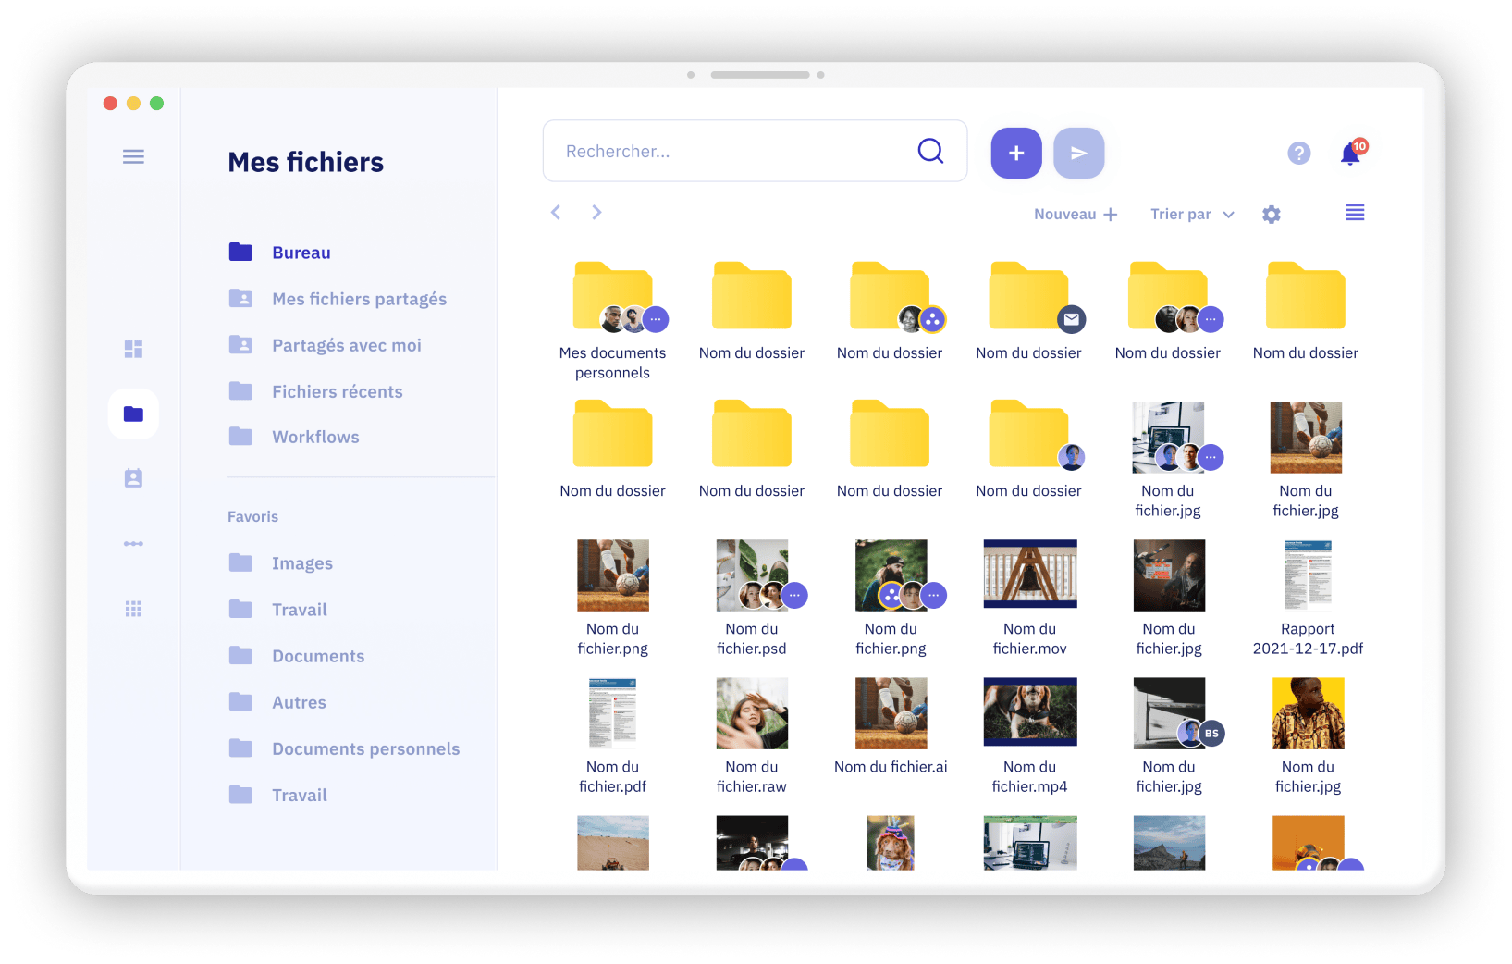Open the contacts icon in left rail

pos(133,478)
